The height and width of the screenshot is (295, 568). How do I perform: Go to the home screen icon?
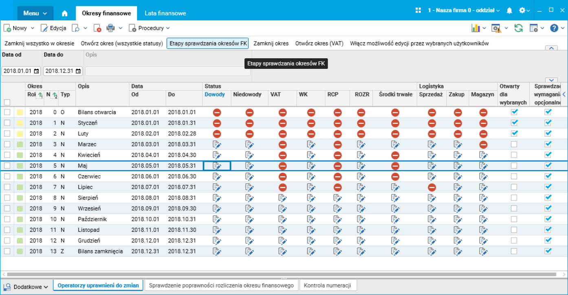pyautogui.click(x=64, y=13)
